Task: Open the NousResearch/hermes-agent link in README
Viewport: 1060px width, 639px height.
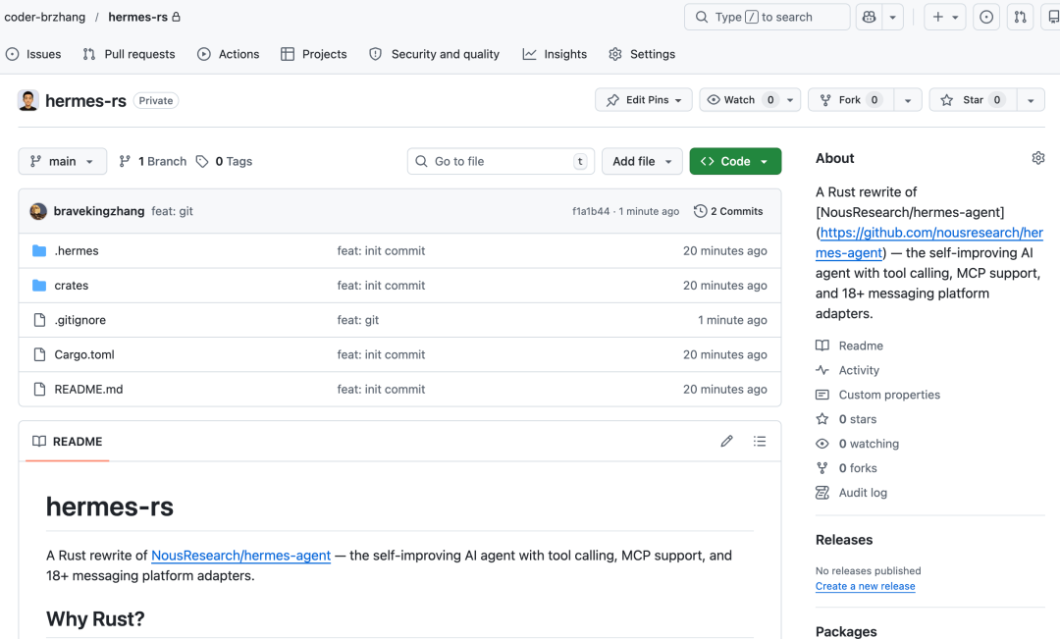Action: coord(239,555)
